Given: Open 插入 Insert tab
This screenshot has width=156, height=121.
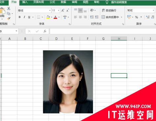Looking at the screenshot, I should tap(25, 2).
